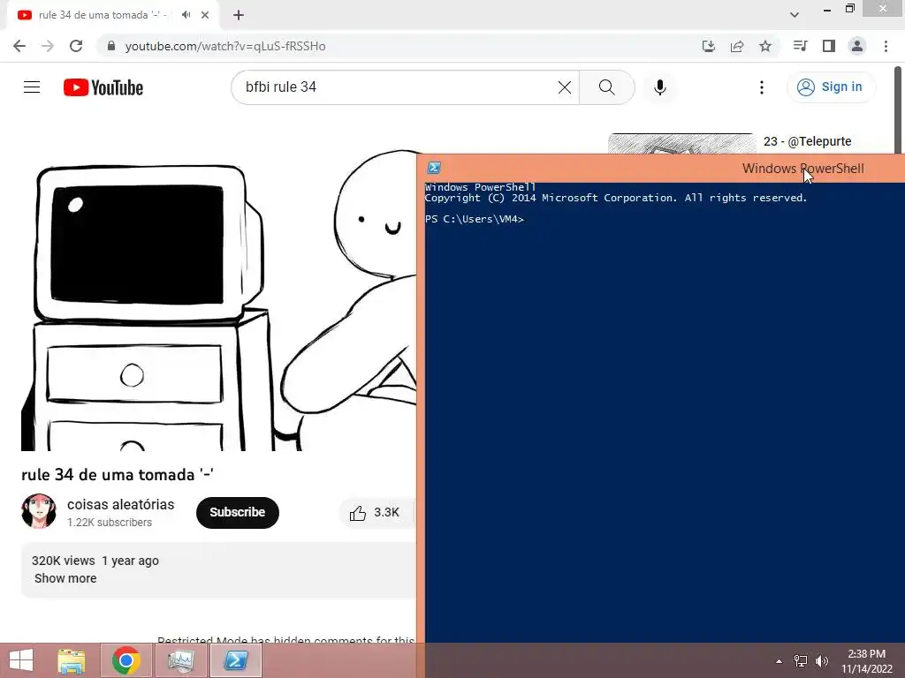Expand the description with Show more
905x678 pixels.
[x=65, y=578]
